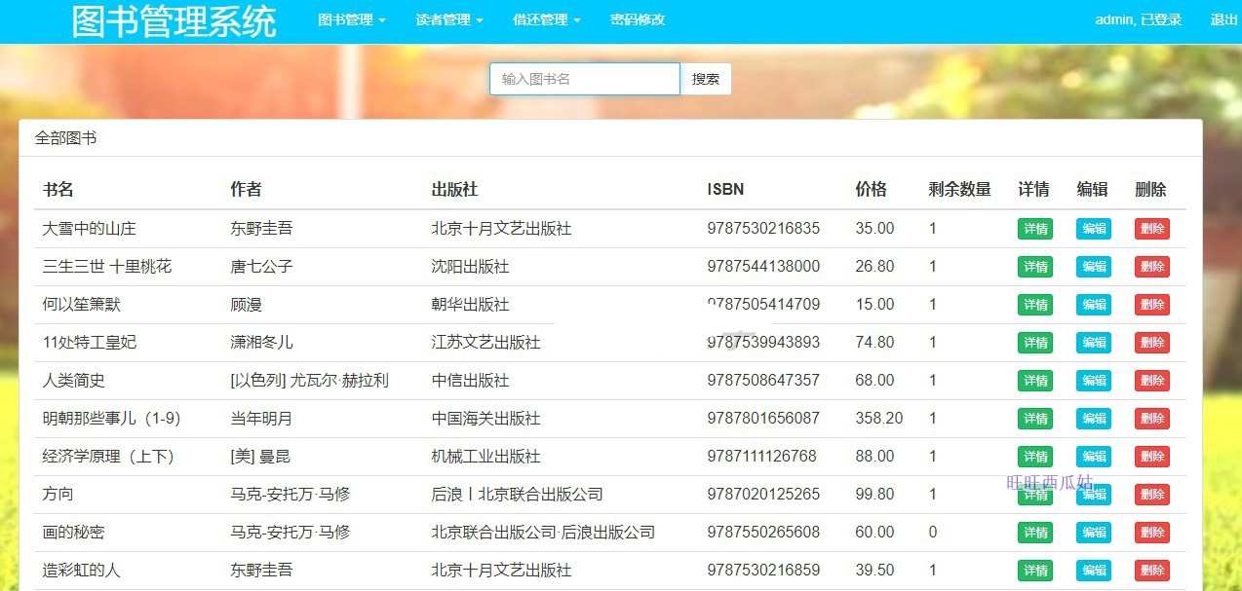
Task: Click 详情 button for 大雪中的山庄
Action: 1034,228
